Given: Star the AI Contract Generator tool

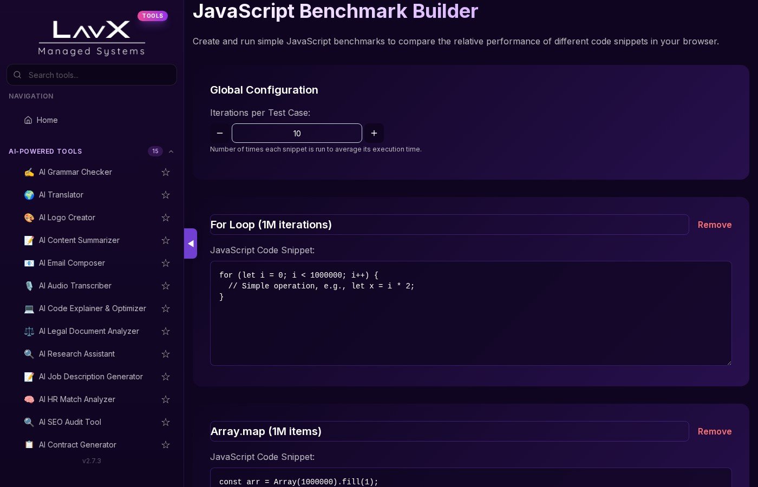Looking at the screenshot, I should pos(166,445).
